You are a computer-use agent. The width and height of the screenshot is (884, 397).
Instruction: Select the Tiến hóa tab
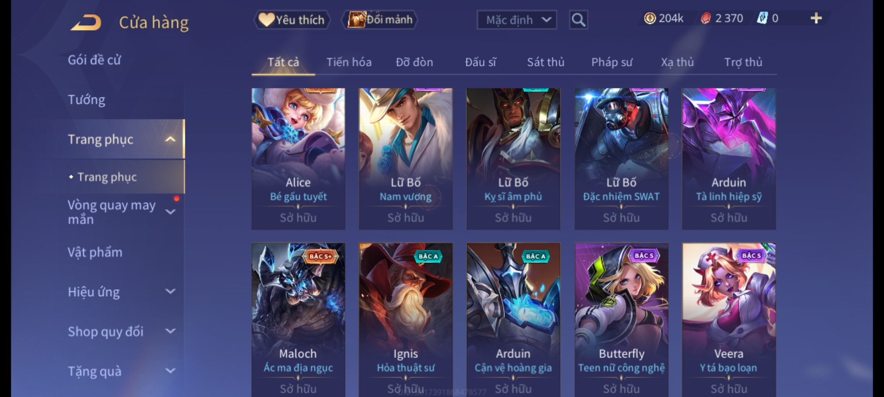[x=349, y=62]
